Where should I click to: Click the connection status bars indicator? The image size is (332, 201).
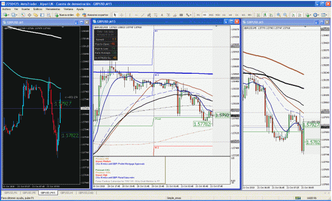pos(297,198)
